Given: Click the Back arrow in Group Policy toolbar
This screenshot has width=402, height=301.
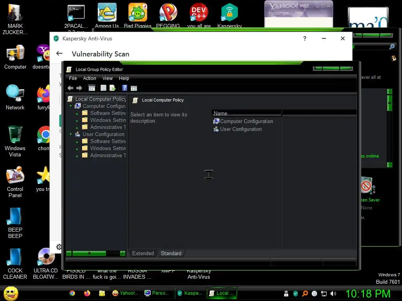Looking at the screenshot, I should 70,88.
